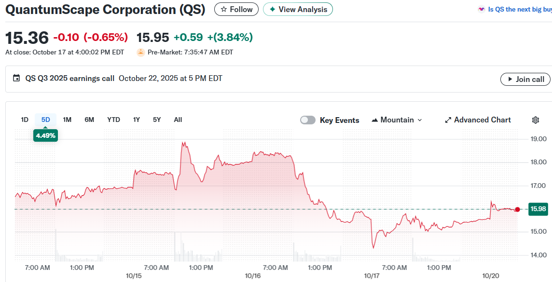Show the 5Y chart range
Image resolution: width=552 pixels, height=282 pixels.
tap(157, 120)
